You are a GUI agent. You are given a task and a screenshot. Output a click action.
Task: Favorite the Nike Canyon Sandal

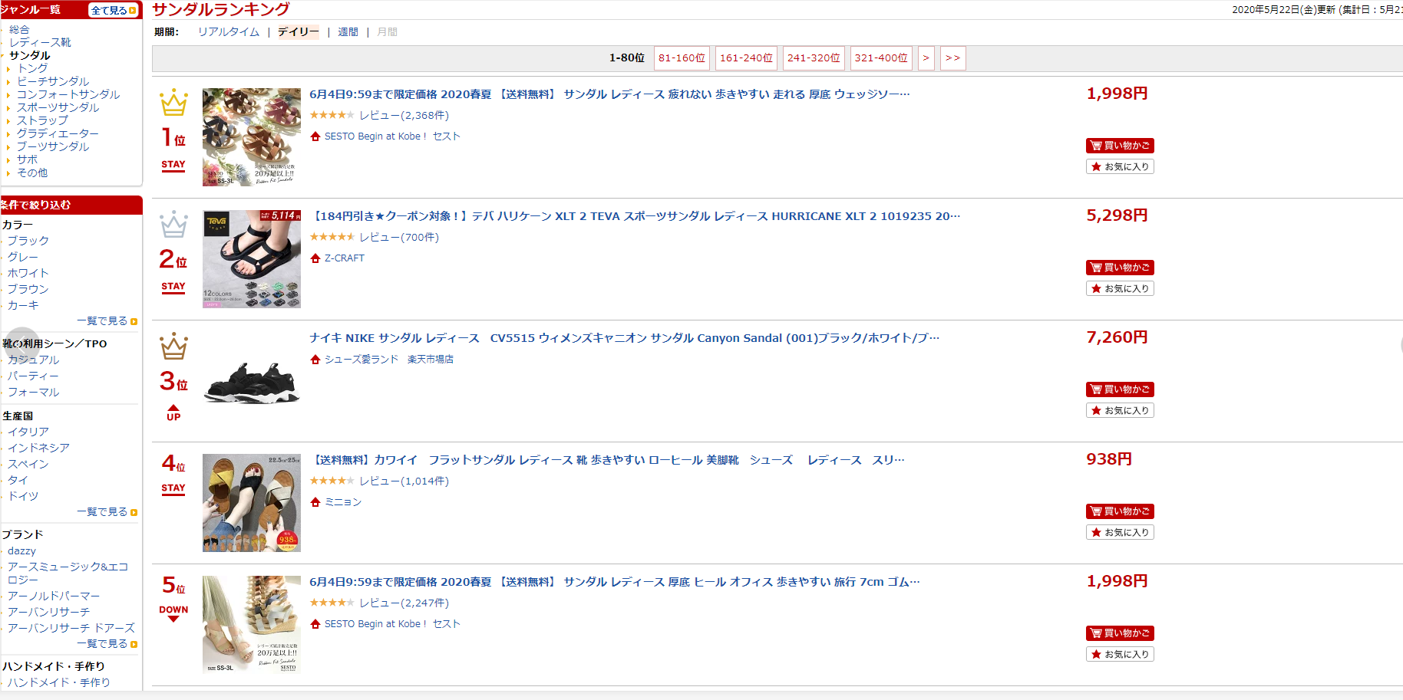click(1120, 410)
